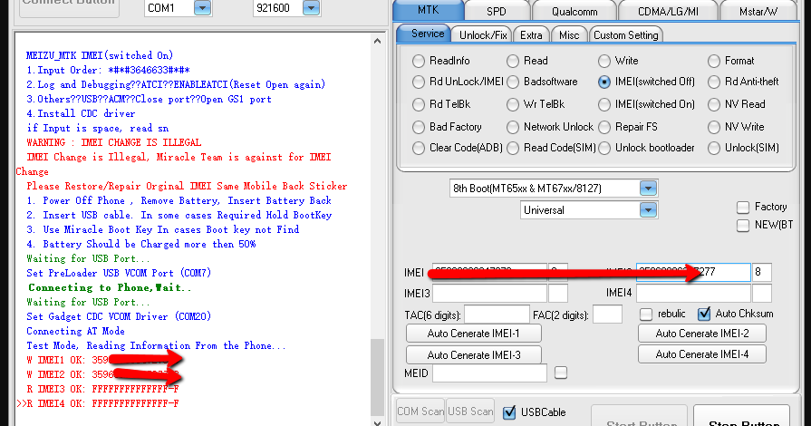
Task: Open the Misc sub-tab
Action: (568, 34)
